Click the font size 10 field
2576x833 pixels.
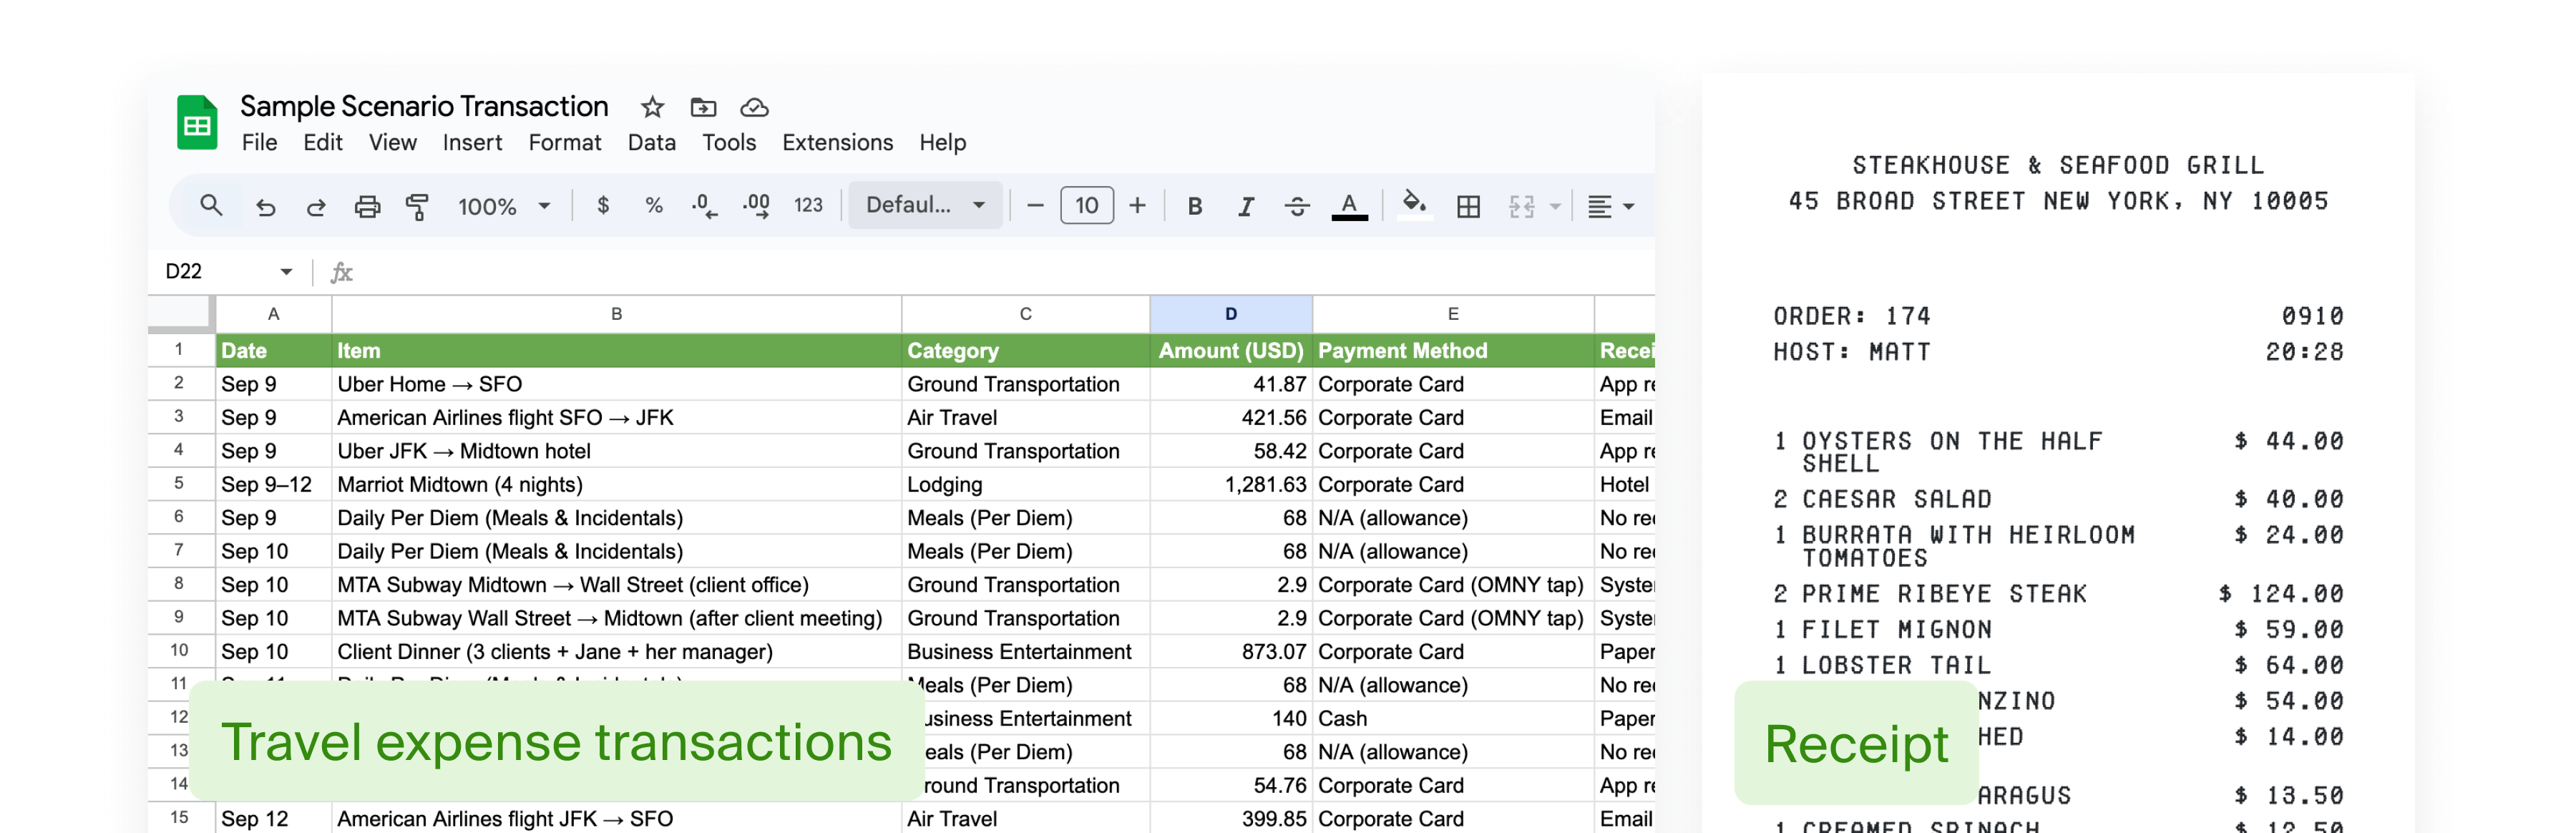pyautogui.click(x=1086, y=206)
